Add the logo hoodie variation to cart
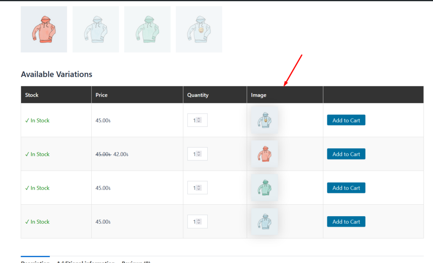433x263 pixels. pos(346,120)
